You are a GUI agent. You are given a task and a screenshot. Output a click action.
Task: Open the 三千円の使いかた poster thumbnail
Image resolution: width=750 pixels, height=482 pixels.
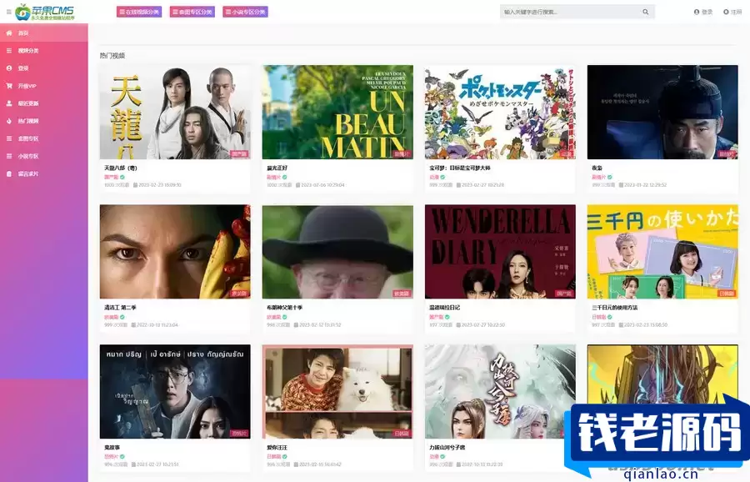(x=662, y=252)
